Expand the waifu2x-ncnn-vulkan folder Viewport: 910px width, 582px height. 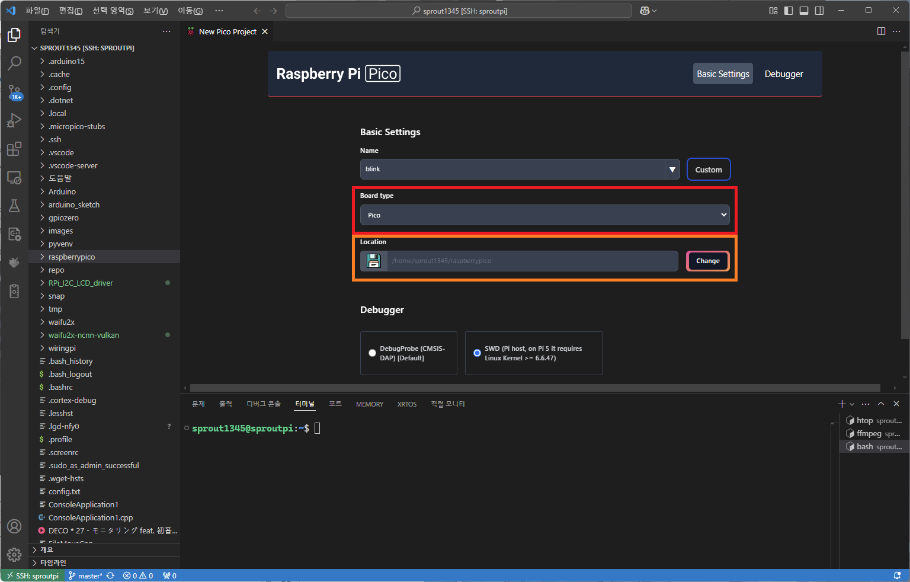point(104,335)
